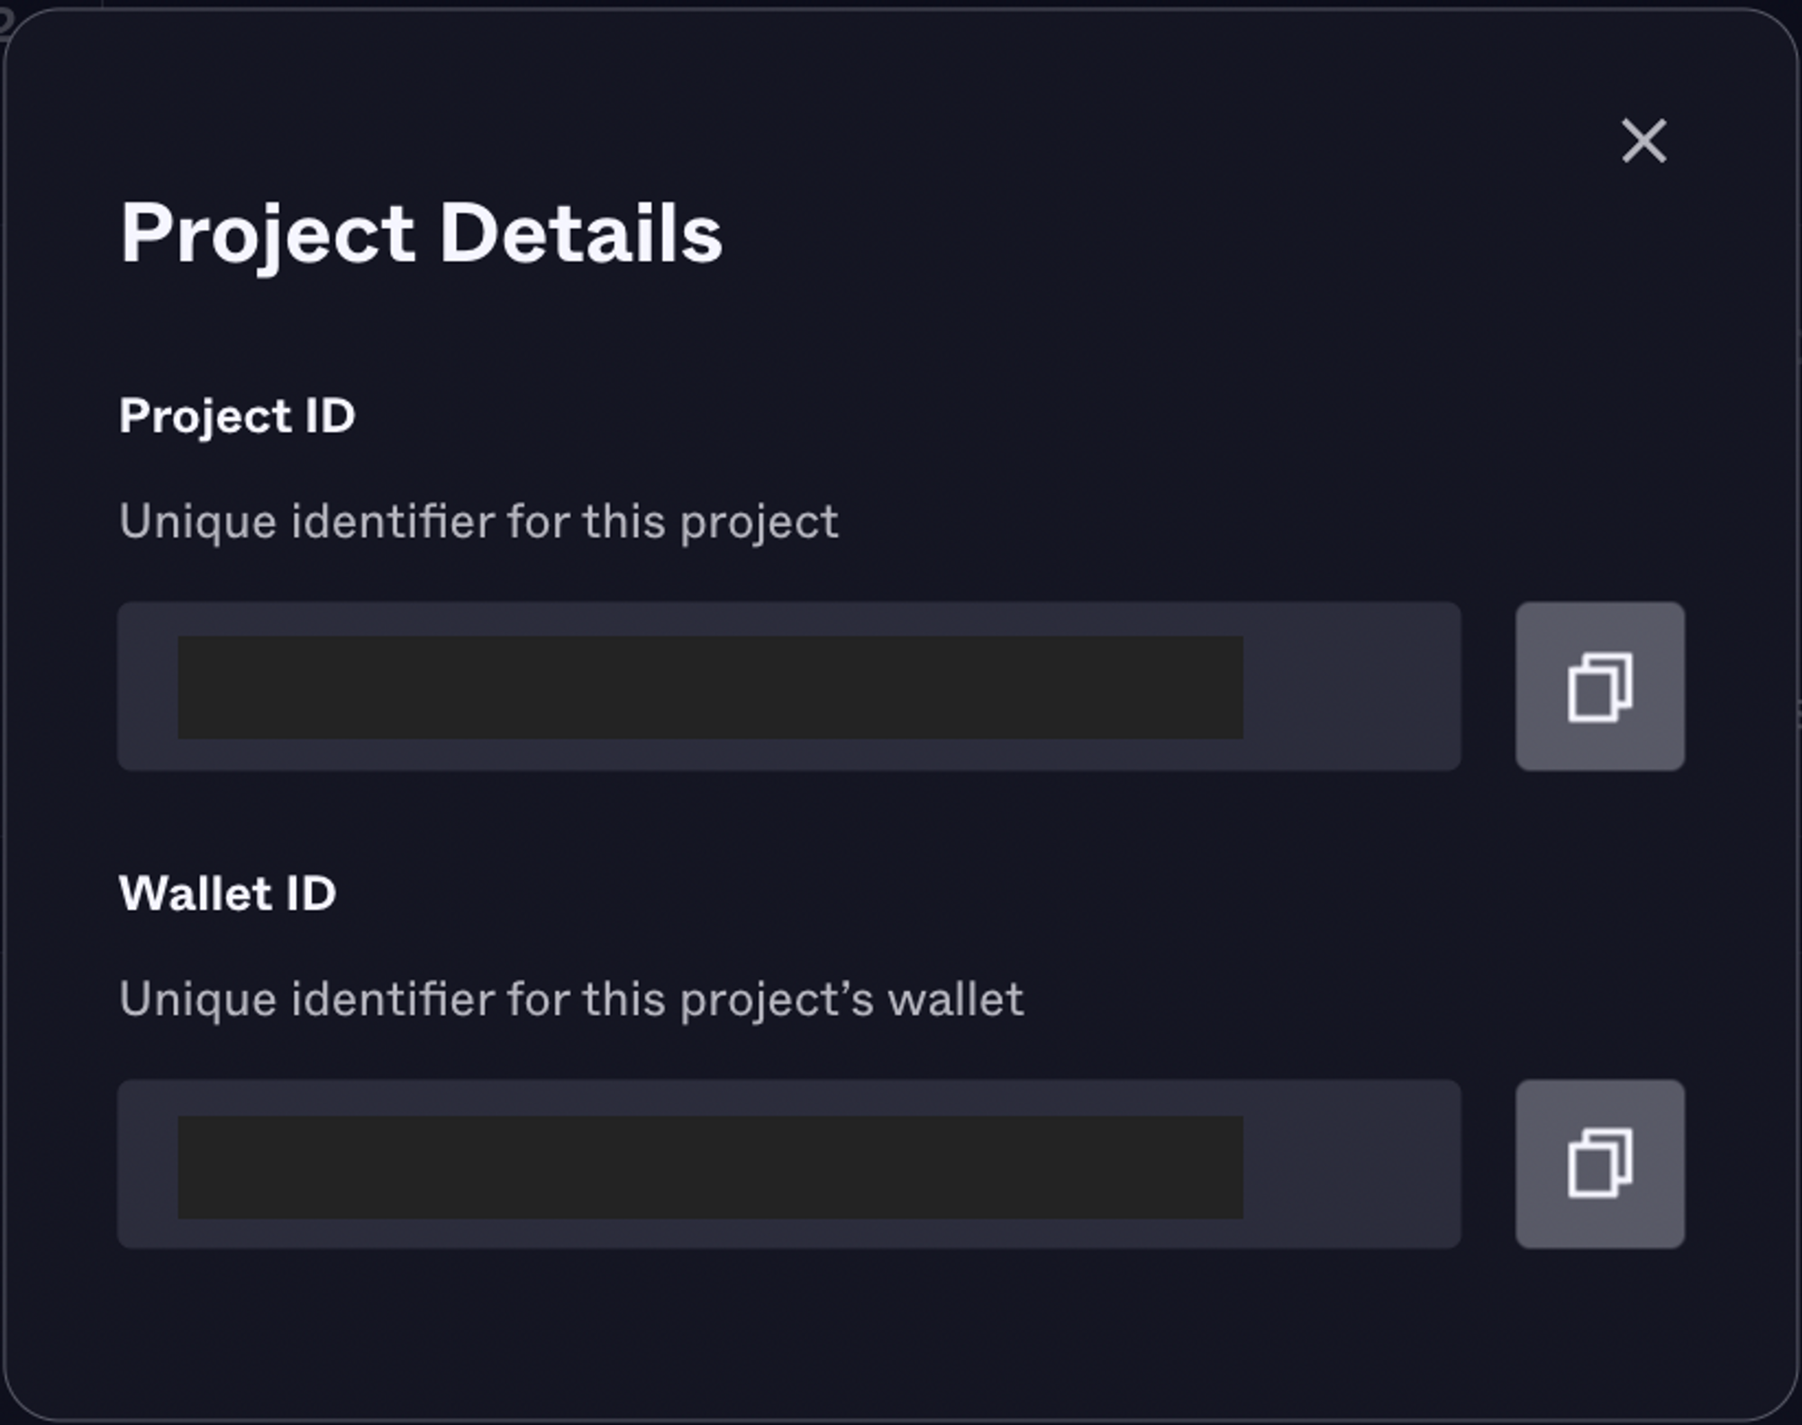
Task: Copy the Wallet ID to clipboard
Action: click(x=1599, y=1164)
